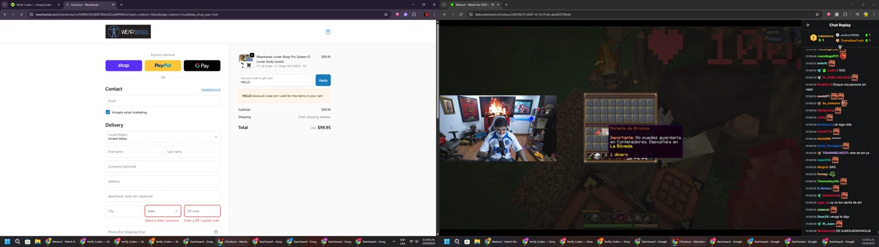The height and width of the screenshot is (247, 879).
Task: Click username calomora in chat leaderboard
Action: coord(826,36)
